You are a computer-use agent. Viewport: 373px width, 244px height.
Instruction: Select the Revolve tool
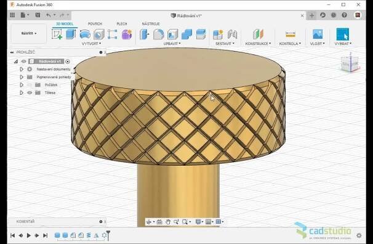point(85,35)
